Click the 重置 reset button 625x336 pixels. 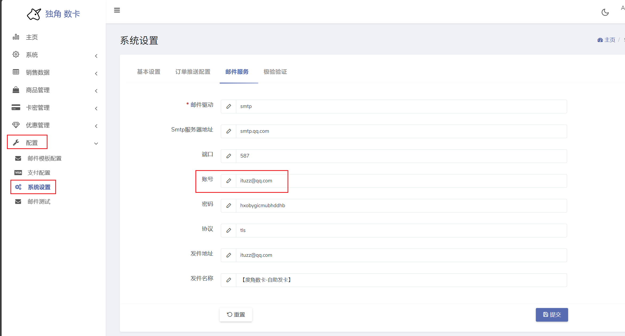pos(236,315)
